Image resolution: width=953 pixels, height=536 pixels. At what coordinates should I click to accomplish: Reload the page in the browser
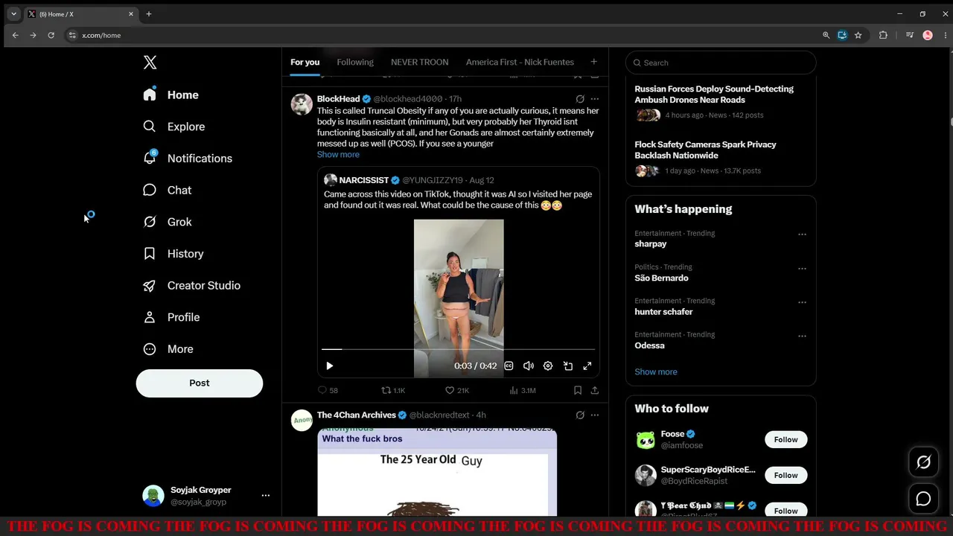pos(51,35)
